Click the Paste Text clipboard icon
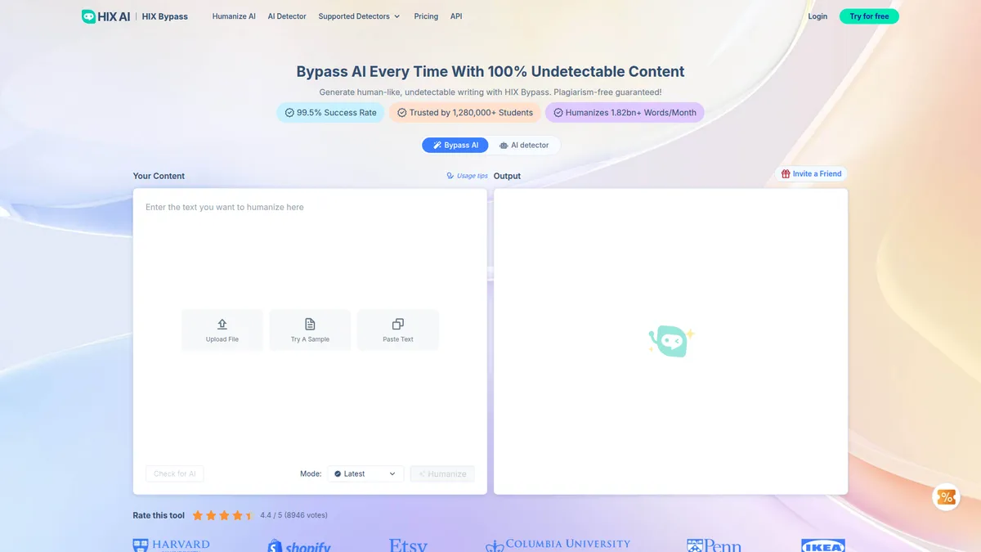 (398, 324)
